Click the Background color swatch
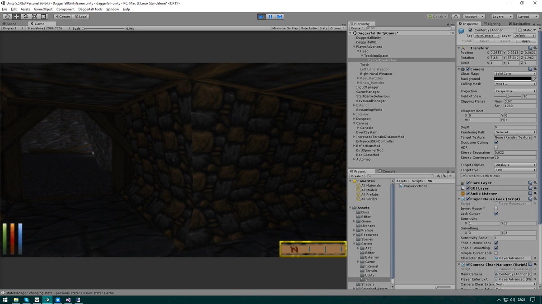Image resolution: width=542 pixels, height=304 pixels. (513, 78)
